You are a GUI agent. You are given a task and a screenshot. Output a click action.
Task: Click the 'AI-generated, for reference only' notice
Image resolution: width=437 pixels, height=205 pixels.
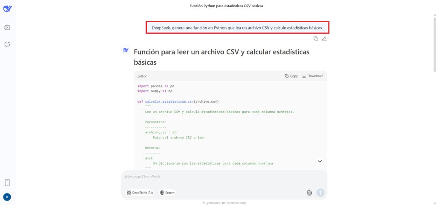224,203
